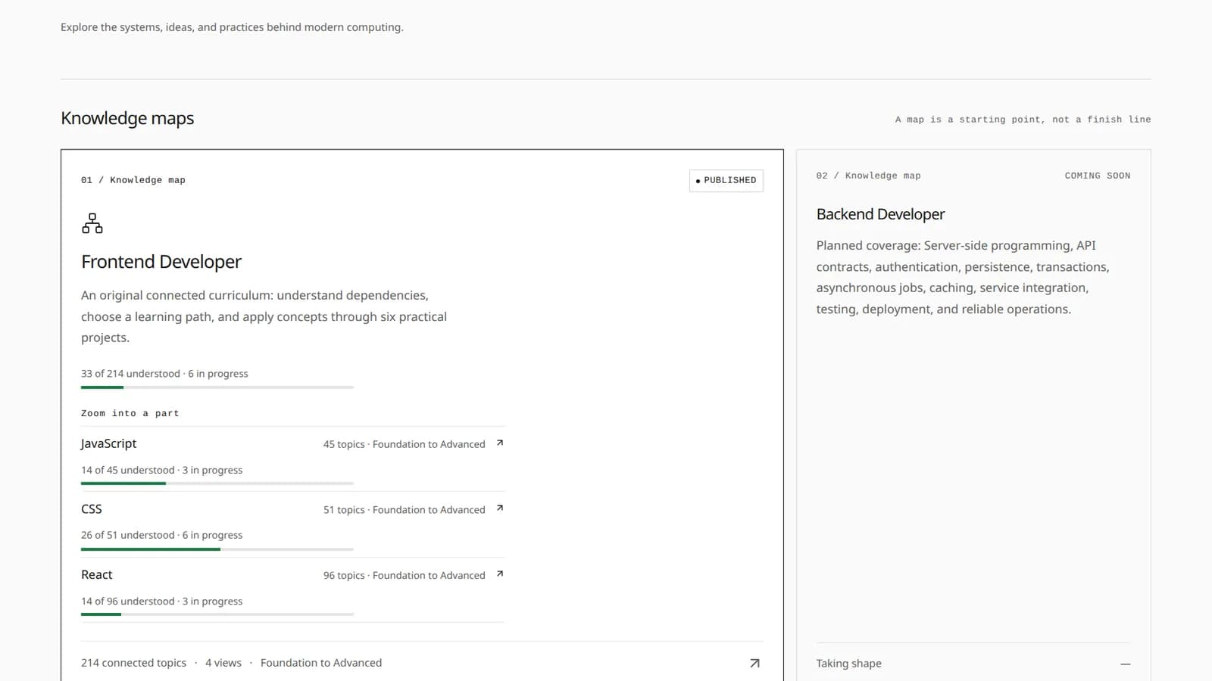
Task: Click the '01 / Knowledge map' label
Action: tap(133, 180)
